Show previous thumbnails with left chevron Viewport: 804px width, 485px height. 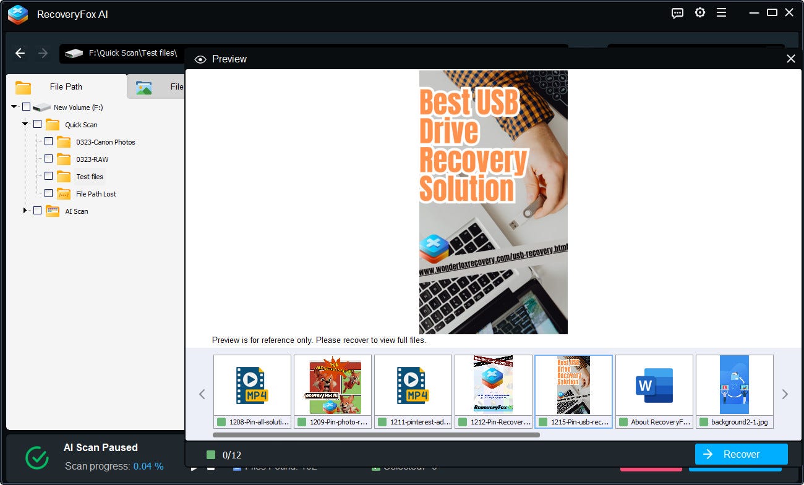[202, 394]
